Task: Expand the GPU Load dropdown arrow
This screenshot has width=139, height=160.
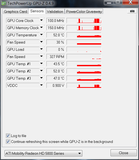Action: (42, 49)
